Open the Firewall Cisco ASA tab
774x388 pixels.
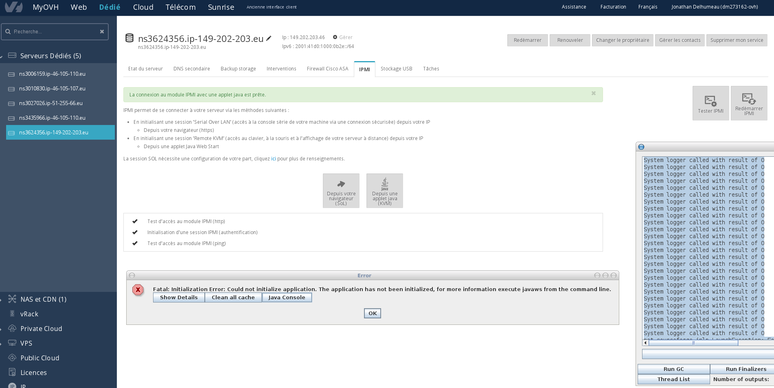[x=327, y=69]
